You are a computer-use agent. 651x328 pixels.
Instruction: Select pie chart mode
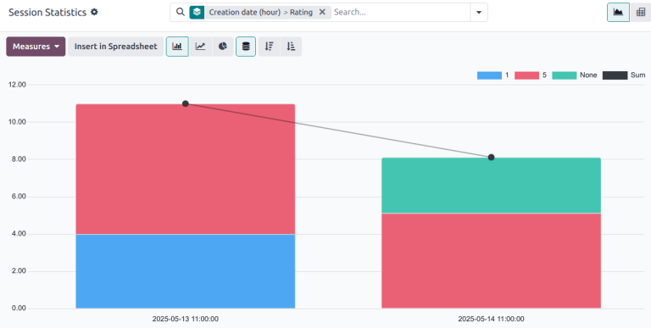coord(223,47)
